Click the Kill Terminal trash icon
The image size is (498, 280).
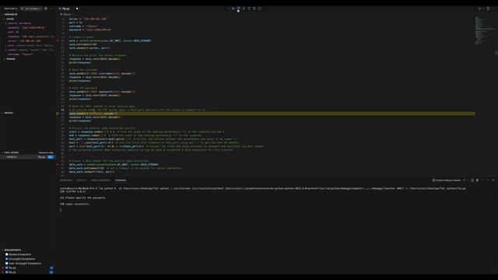point(477,180)
